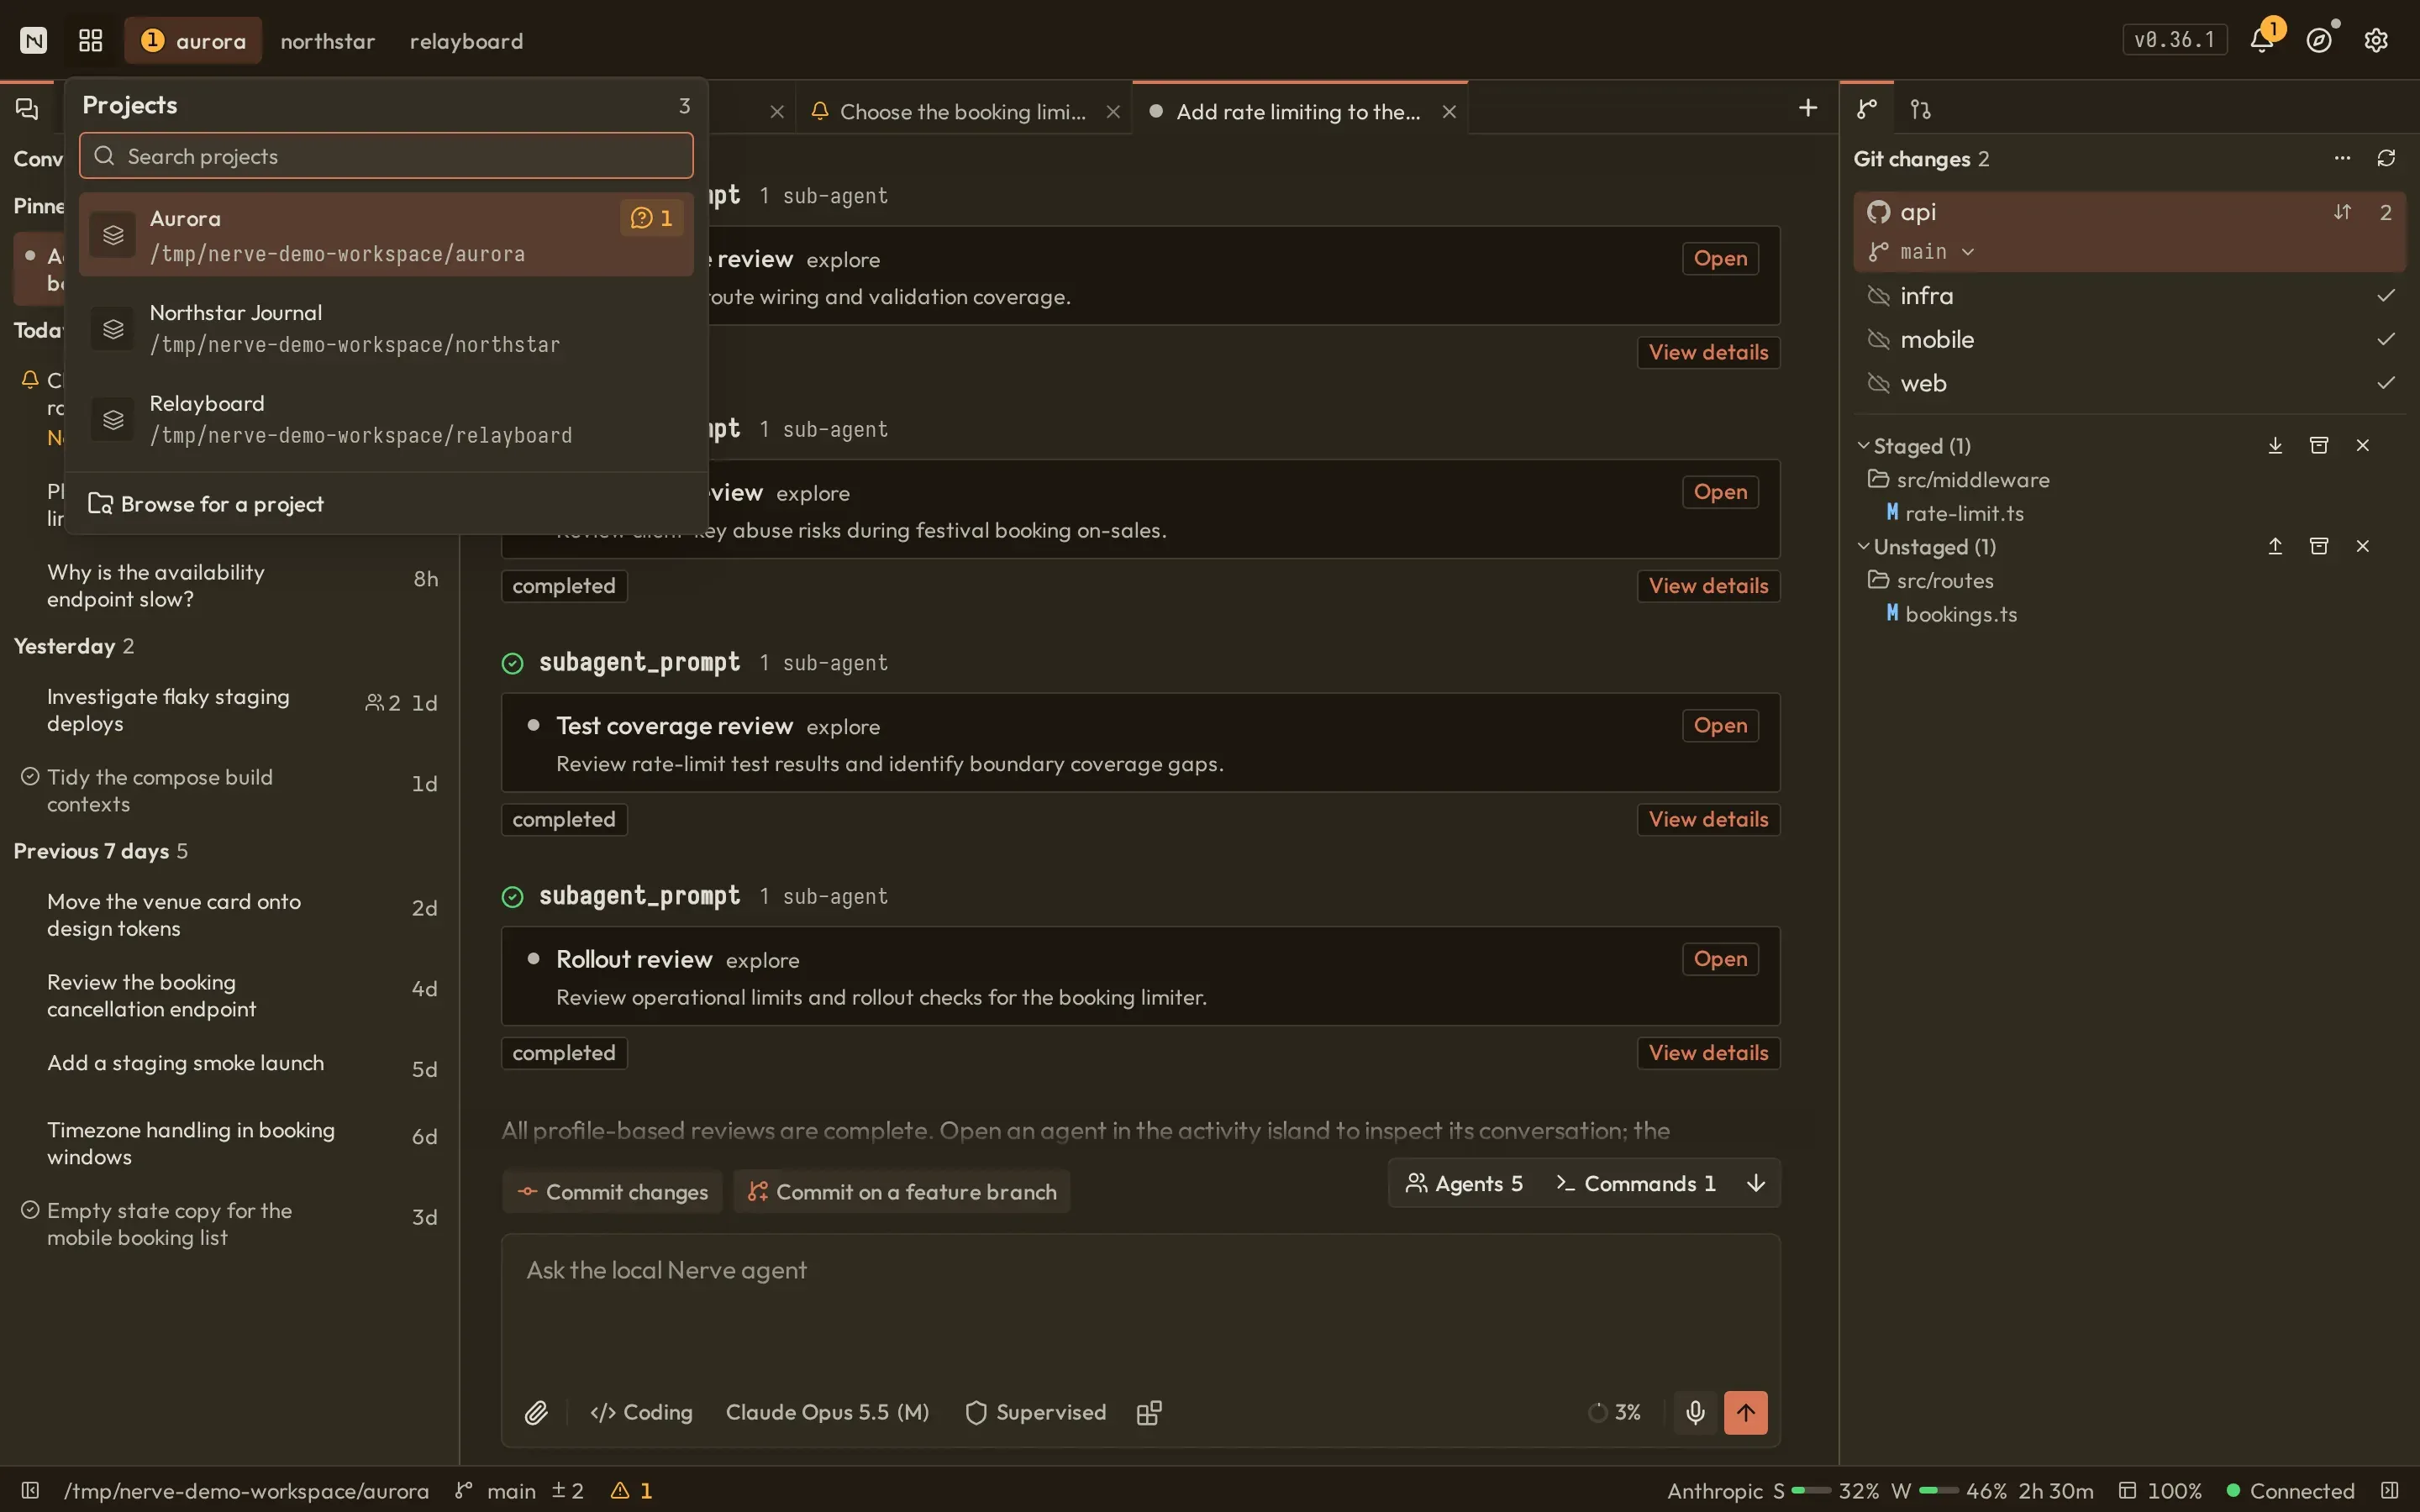2420x1512 pixels.
Task: Open the main branch dropdown under api
Action: pos(1922,252)
